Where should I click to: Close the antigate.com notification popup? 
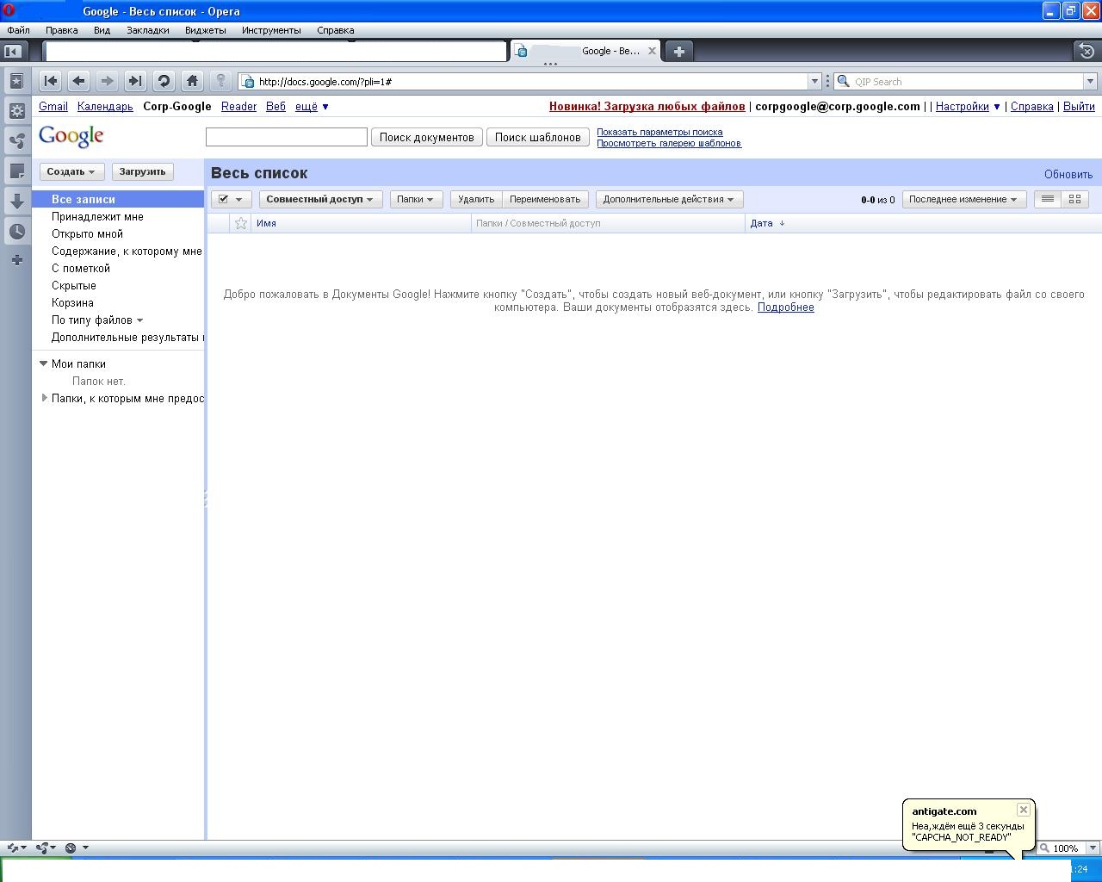point(1023,810)
